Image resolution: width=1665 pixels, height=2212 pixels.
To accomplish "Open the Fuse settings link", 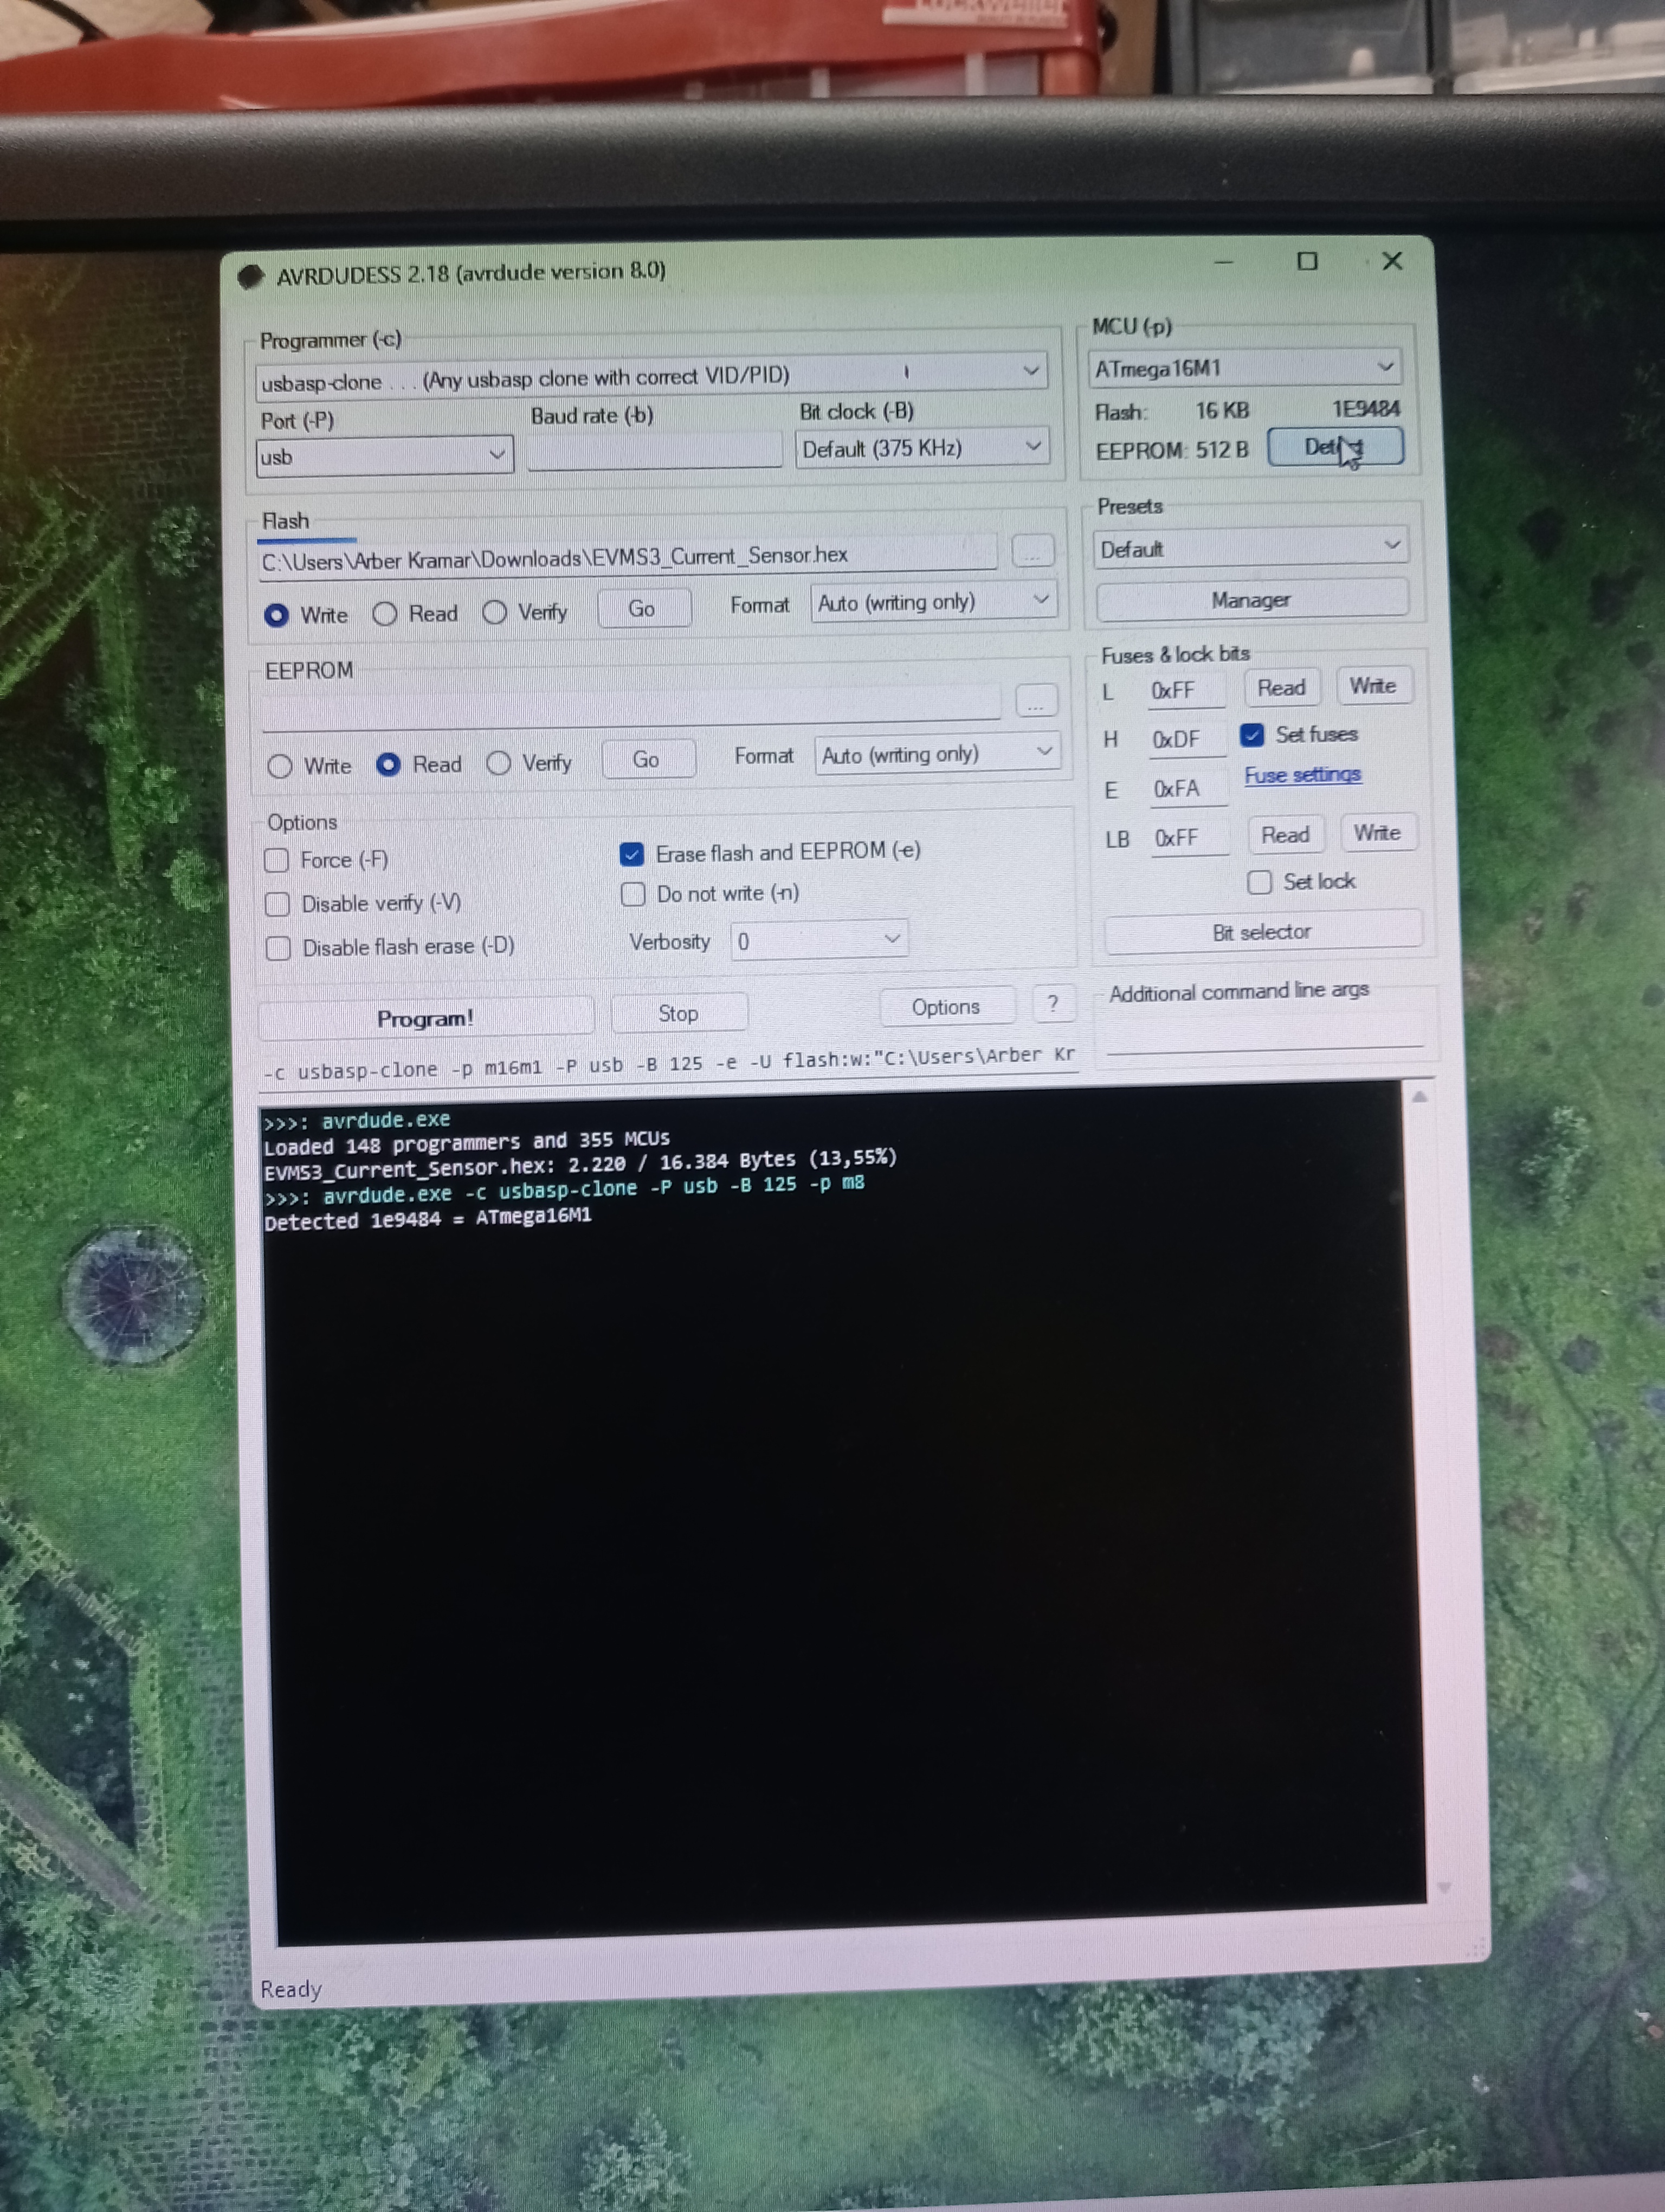I will click(x=1302, y=775).
